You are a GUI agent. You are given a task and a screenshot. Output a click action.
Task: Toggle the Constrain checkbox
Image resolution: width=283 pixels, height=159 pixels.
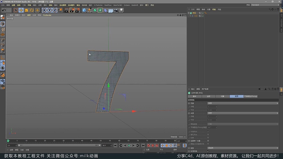[208, 138]
